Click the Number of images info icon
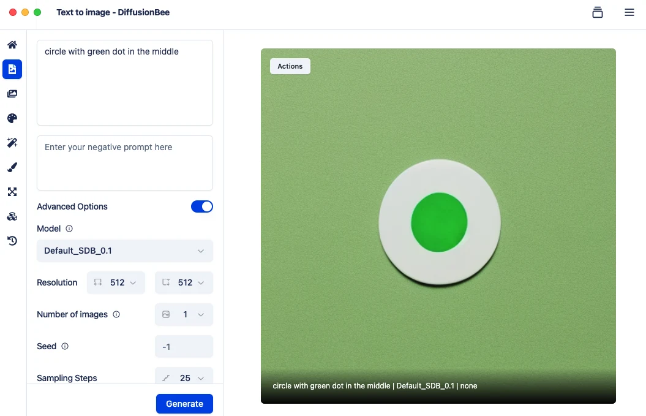The image size is (646, 416). coord(116,314)
